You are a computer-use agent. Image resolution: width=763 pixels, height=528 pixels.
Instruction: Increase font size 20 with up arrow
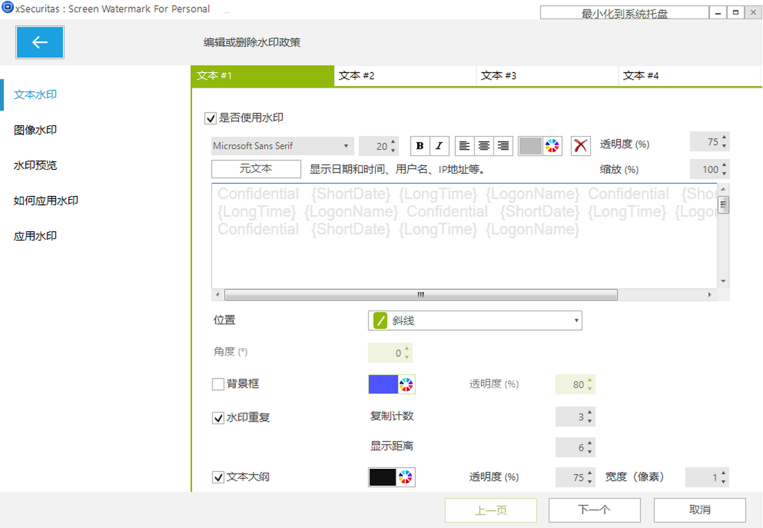pyautogui.click(x=394, y=142)
